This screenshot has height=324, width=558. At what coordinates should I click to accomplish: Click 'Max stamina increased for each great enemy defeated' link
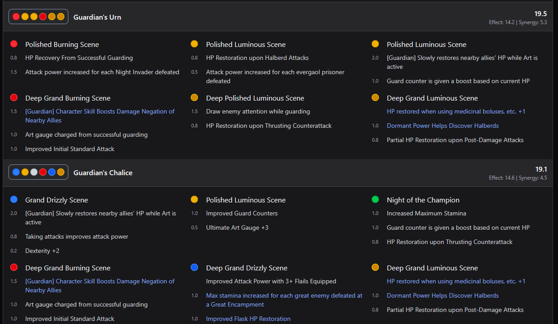pyautogui.click(x=284, y=300)
